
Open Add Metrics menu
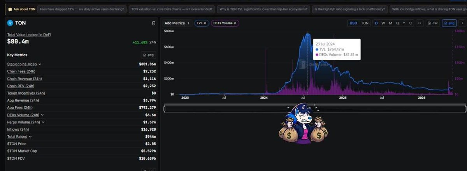pyautogui.click(x=177, y=23)
